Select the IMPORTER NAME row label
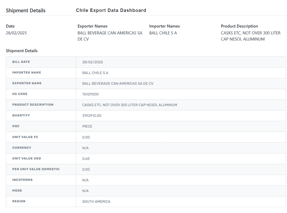This screenshot has height=213, width=287. (27, 73)
